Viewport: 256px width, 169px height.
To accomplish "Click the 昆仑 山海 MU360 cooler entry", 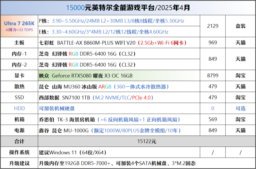I will coord(104,87).
